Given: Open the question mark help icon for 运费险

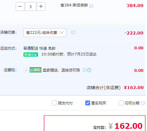Looking at the screenshot, I should pos(90,70).
